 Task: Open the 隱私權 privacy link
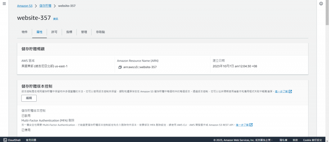[x=283, y=140]
